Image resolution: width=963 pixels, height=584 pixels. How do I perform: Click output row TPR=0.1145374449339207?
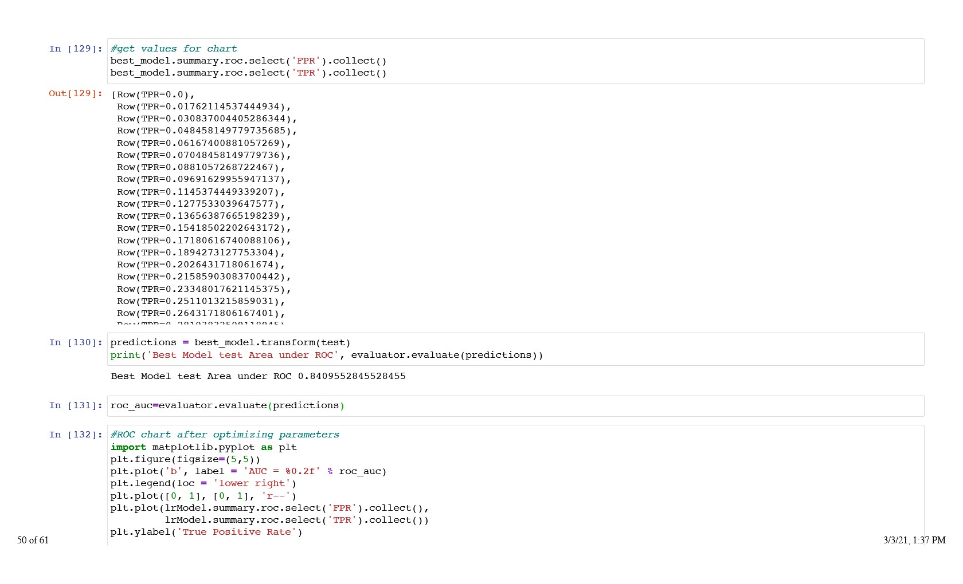coord(201,192)
